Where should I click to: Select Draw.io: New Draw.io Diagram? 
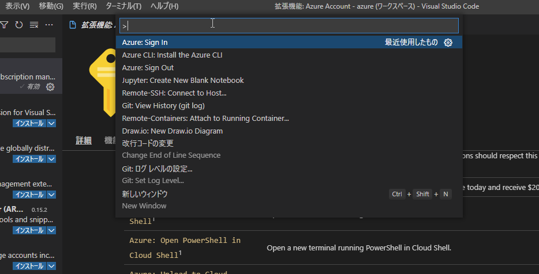pyautogui.click(x=289, y=131)
